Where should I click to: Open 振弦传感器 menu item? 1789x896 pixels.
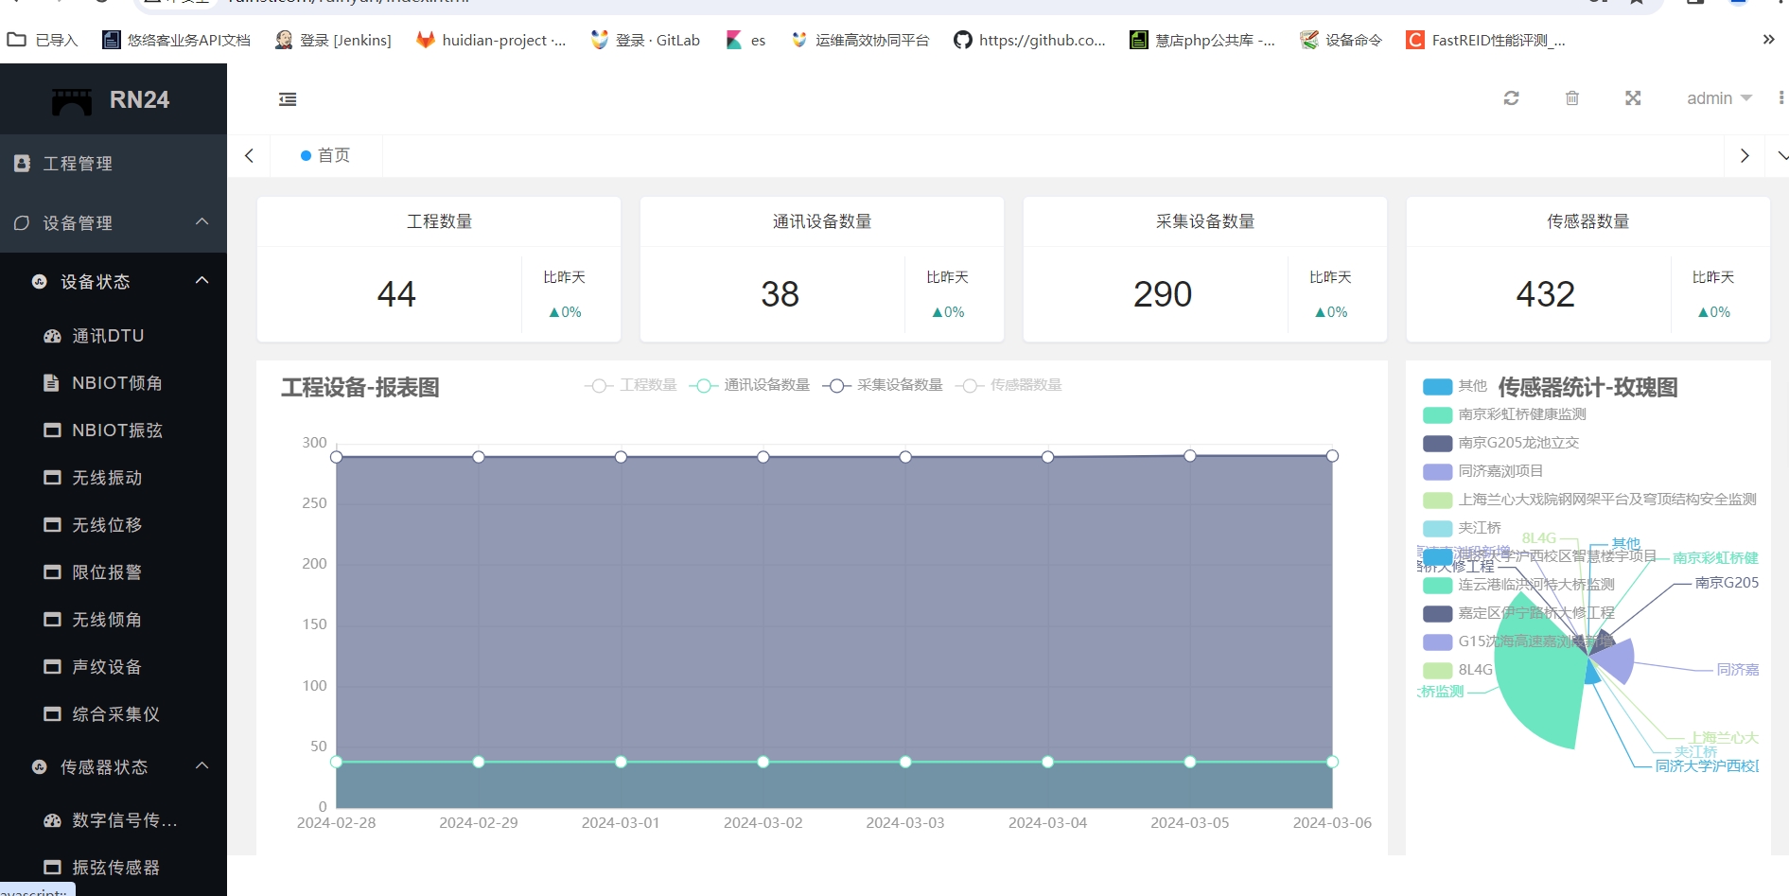pos(114,868)
